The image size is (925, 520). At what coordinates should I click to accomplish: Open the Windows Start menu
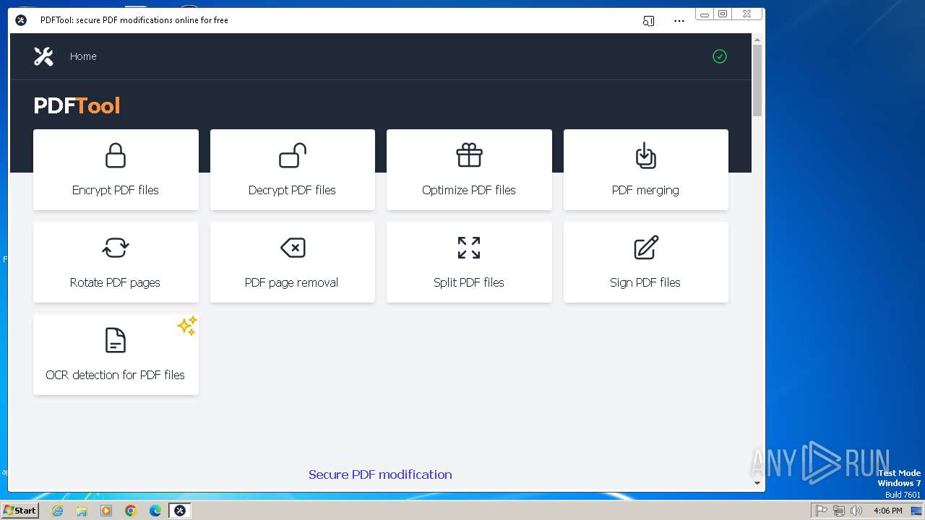tap(20, 511)
